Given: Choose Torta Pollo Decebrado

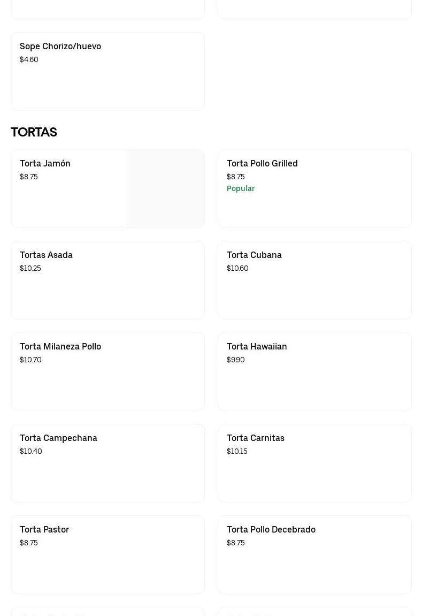Looking at the screenshot, I should (314, 554).
